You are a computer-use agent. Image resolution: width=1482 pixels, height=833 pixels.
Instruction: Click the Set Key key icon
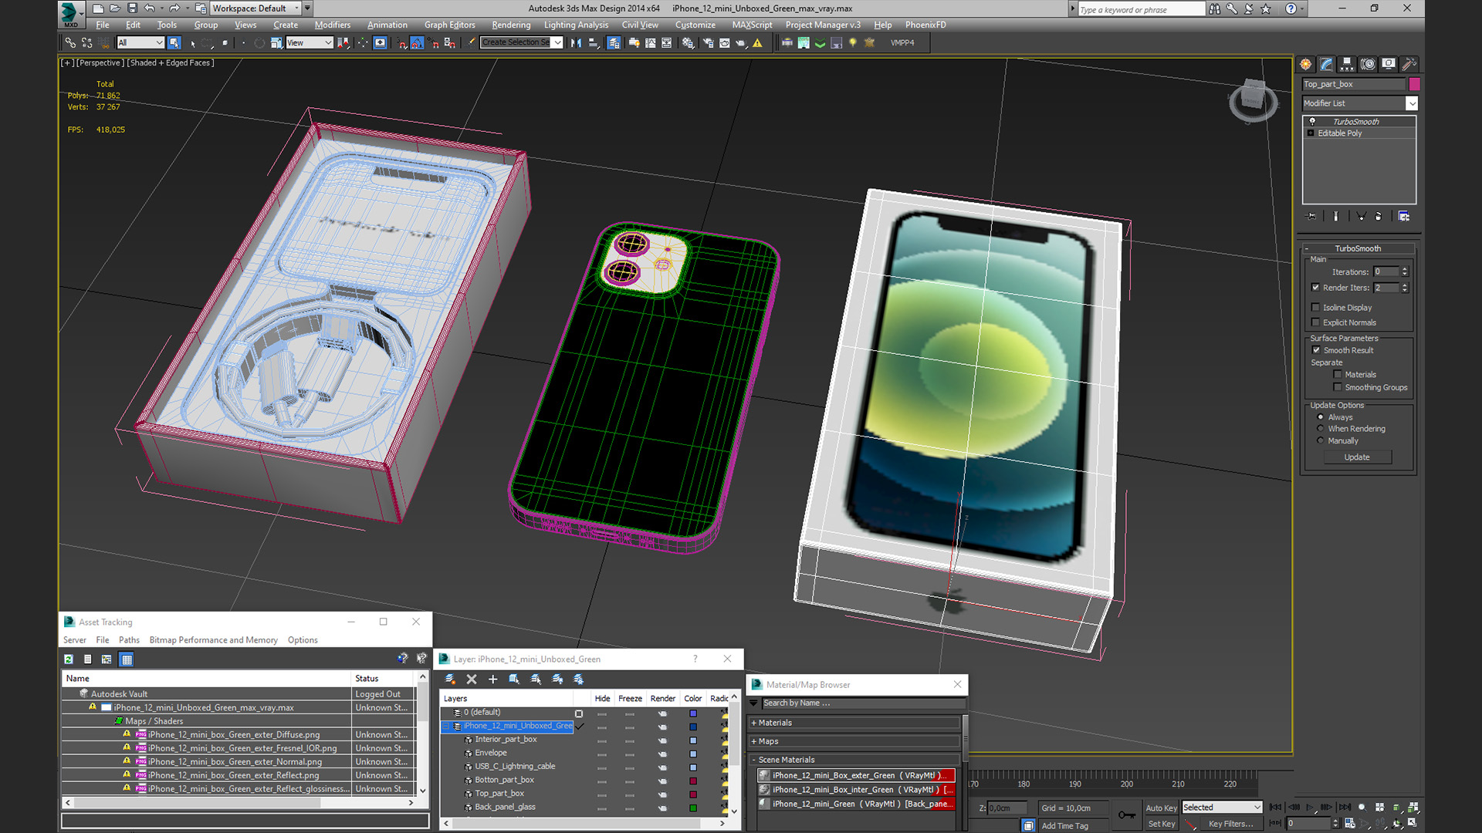(1127, 815)
